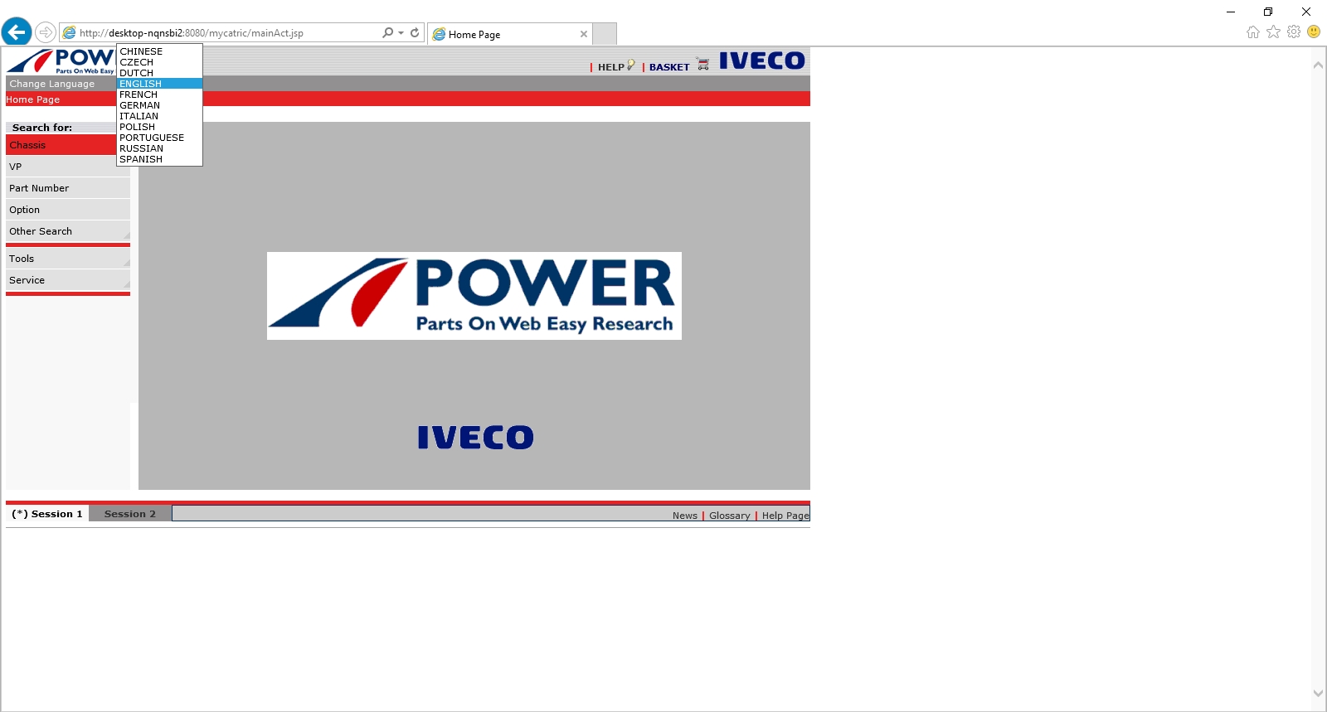Open the browser Tools gear icon

pos(1294,31)
